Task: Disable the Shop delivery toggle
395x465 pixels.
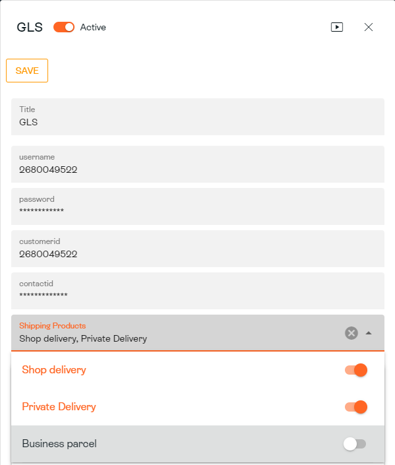Action: click(x=356, y=370)
